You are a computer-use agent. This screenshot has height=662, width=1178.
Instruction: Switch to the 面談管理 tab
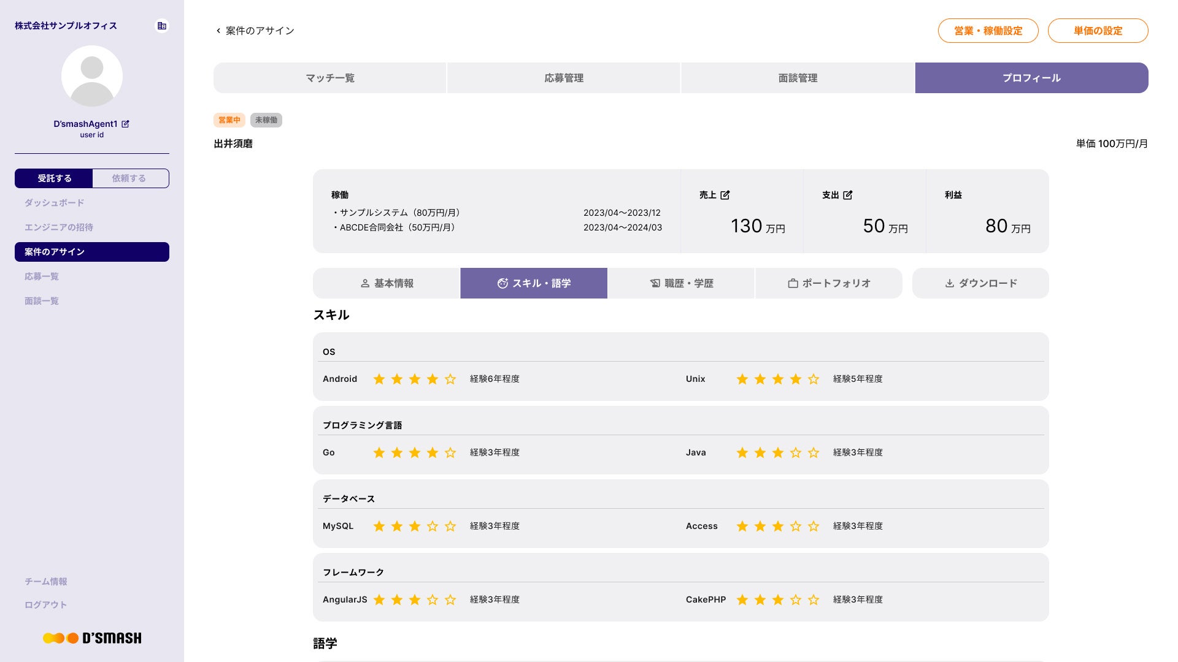click(798, 78)
